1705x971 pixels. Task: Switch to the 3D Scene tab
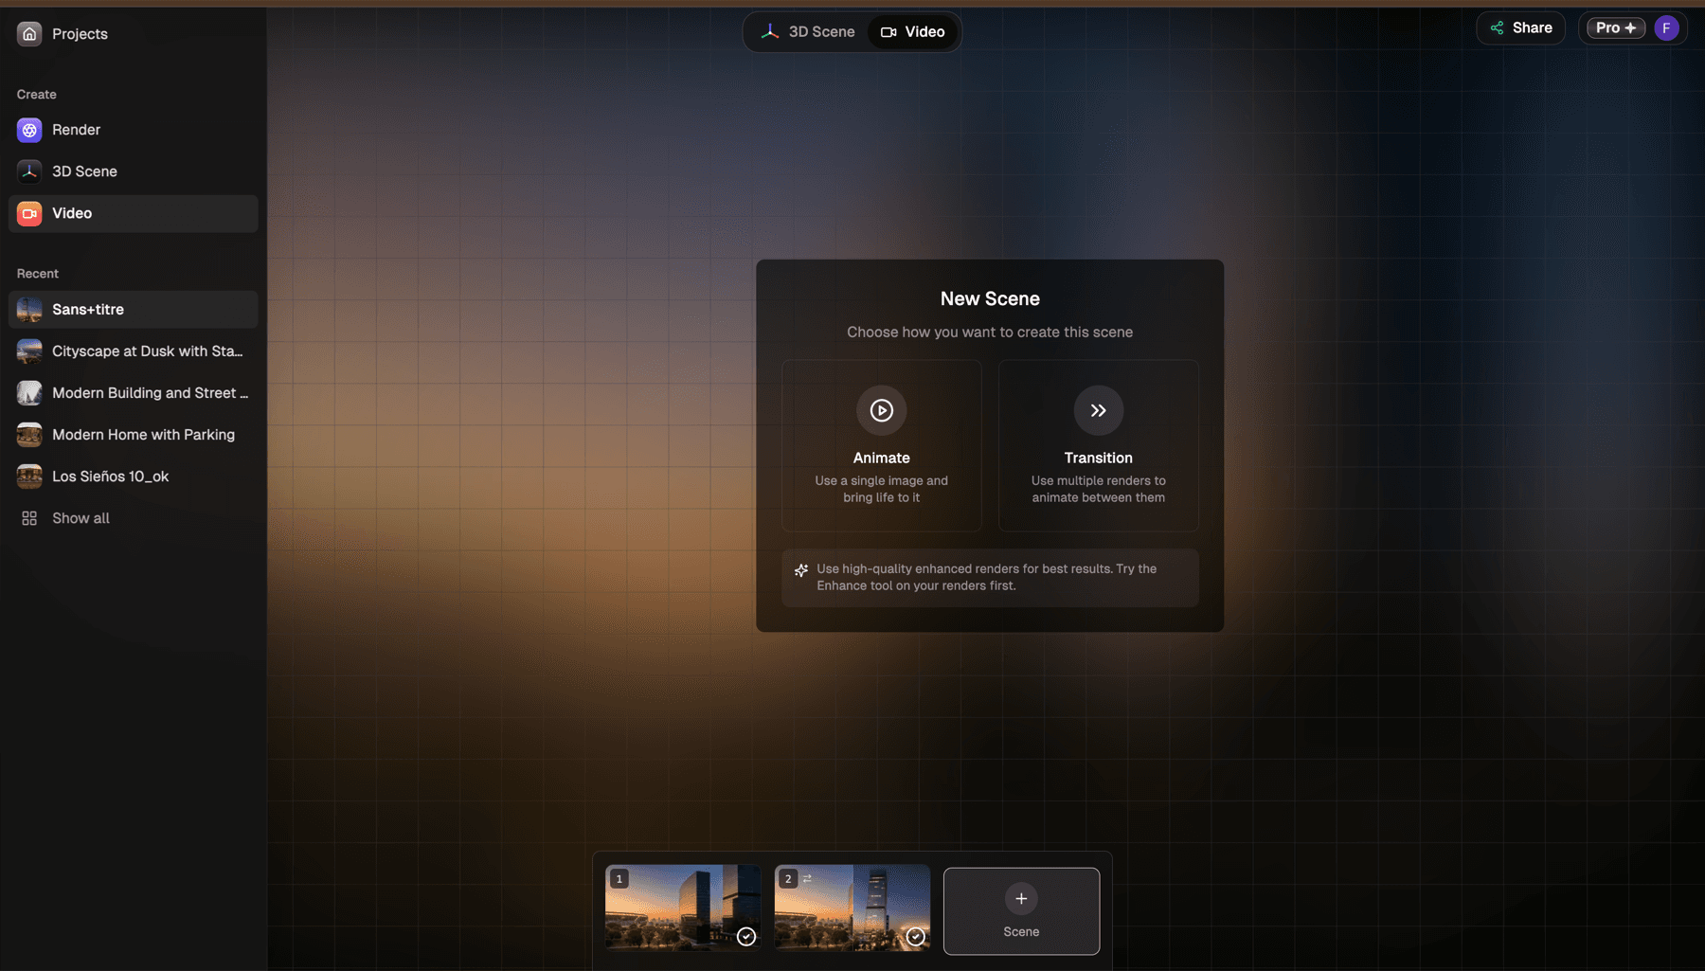[x=808, y=32]
